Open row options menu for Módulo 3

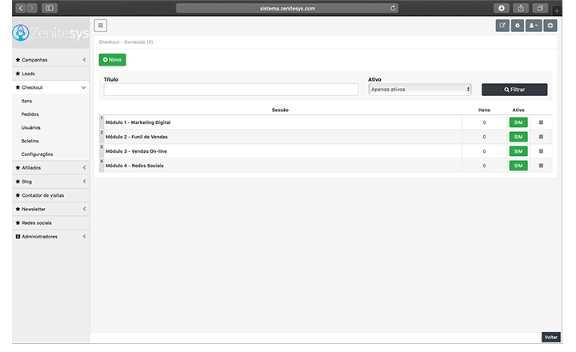541,151
